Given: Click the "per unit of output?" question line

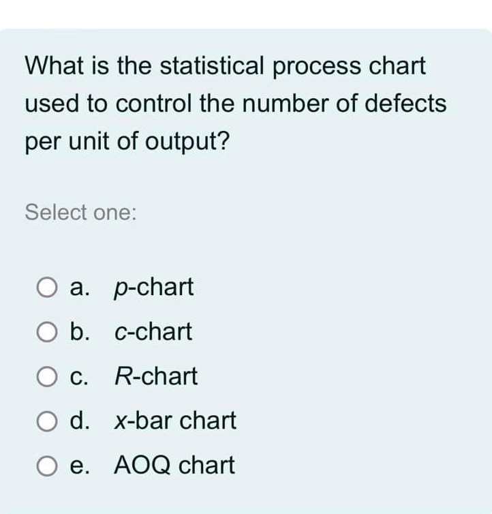Looking at the screenshot, I should 127,142.
